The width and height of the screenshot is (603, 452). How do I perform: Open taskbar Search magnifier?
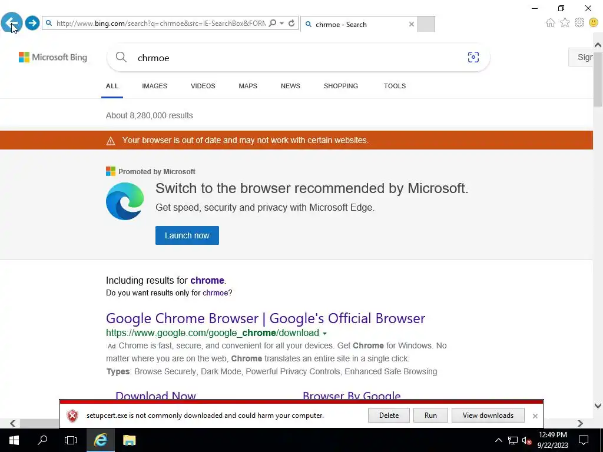(x=42, y=440)
